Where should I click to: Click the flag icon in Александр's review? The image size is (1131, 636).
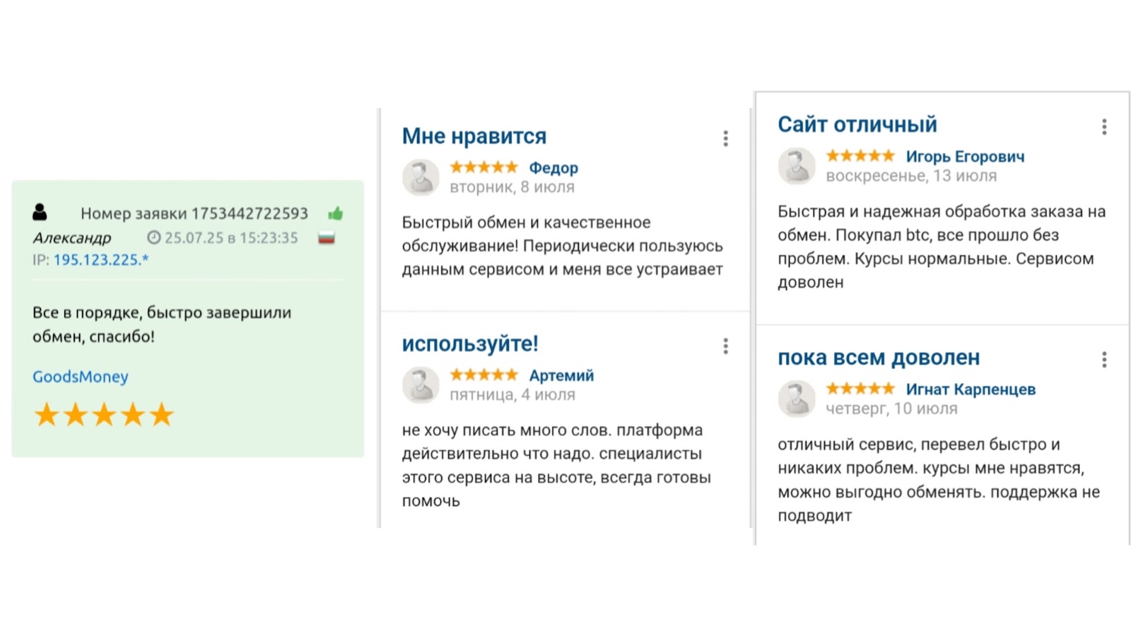[x=326, y=237]
